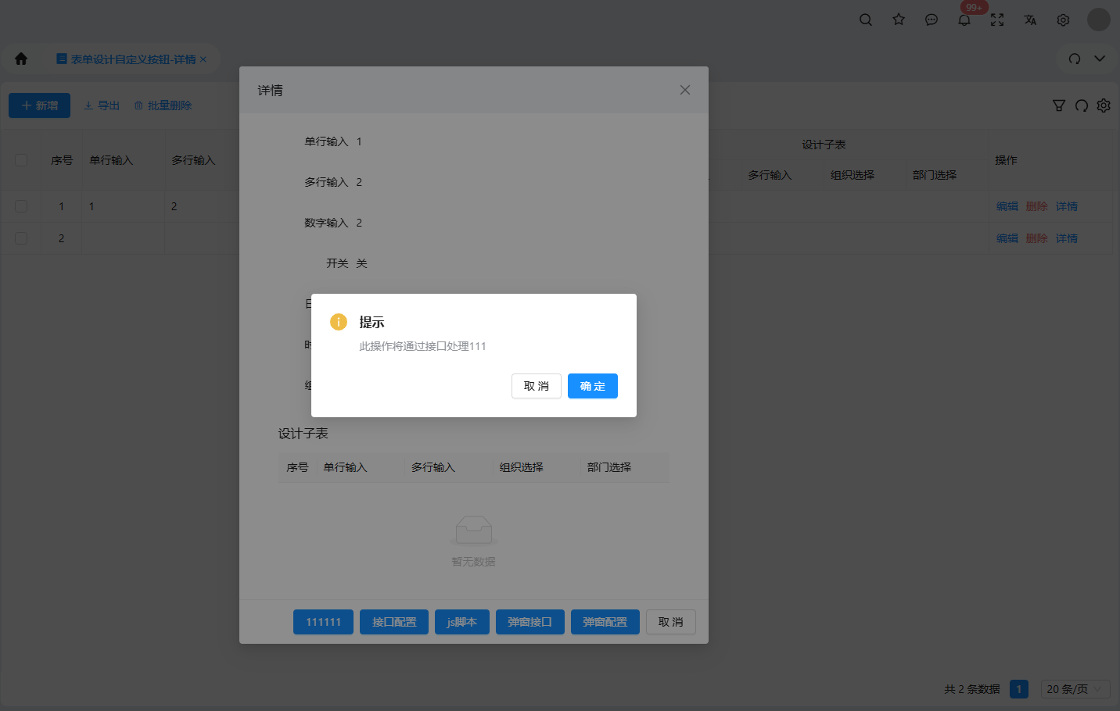The image size is (1120, 711).
Task: Click the 设计子表 section title in dialog
Action: coord(303,434)
